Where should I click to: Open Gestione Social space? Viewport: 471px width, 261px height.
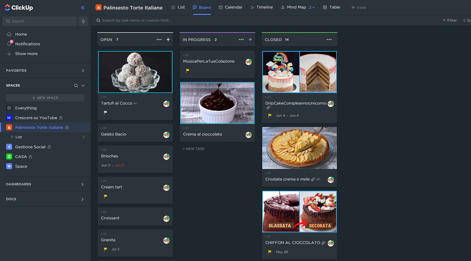click(30, 147)
